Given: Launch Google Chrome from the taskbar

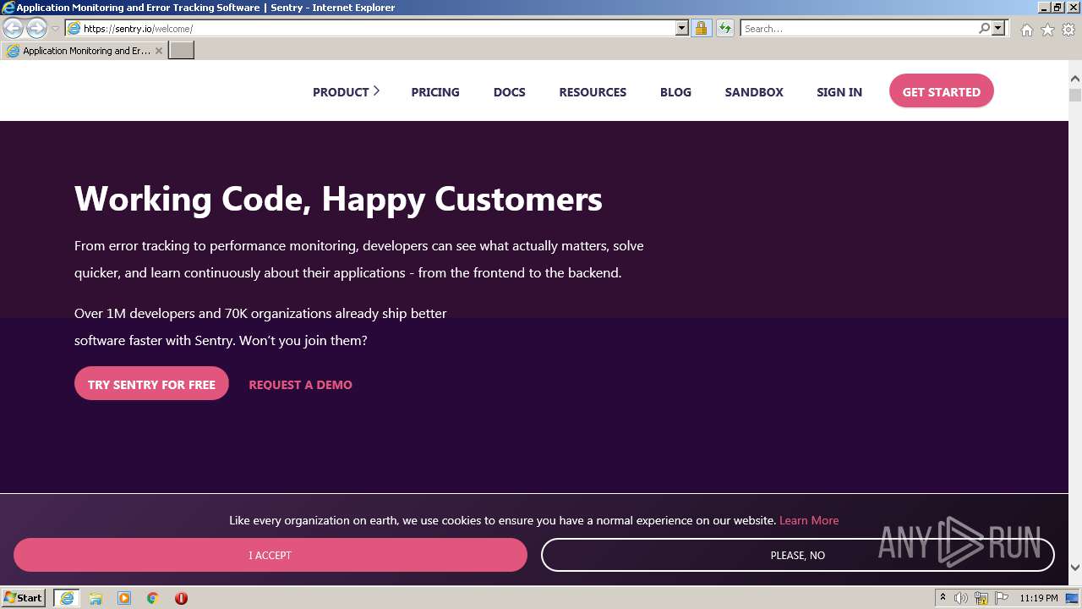Looking at the screenshot, I should 153,598.
